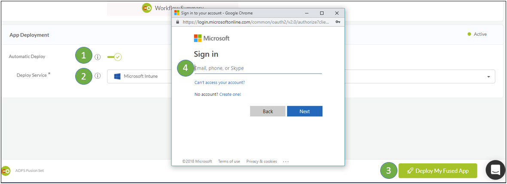Click the padlock icon in address bar
This screenshot has height=184, width=507.
[177, 22]
